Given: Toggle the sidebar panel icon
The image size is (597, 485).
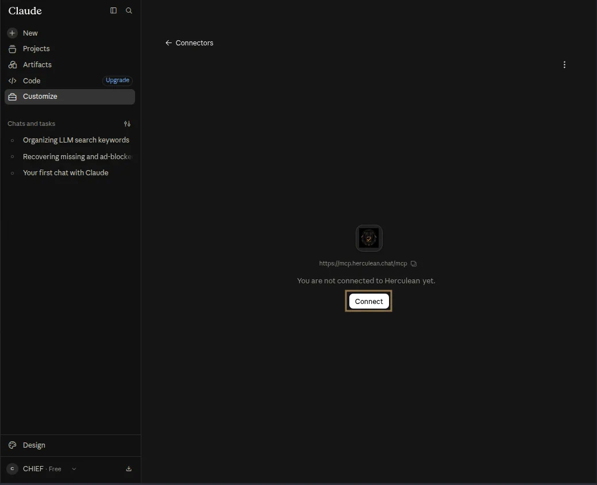Looking at the screenshot, I should (x=113, y=11).
